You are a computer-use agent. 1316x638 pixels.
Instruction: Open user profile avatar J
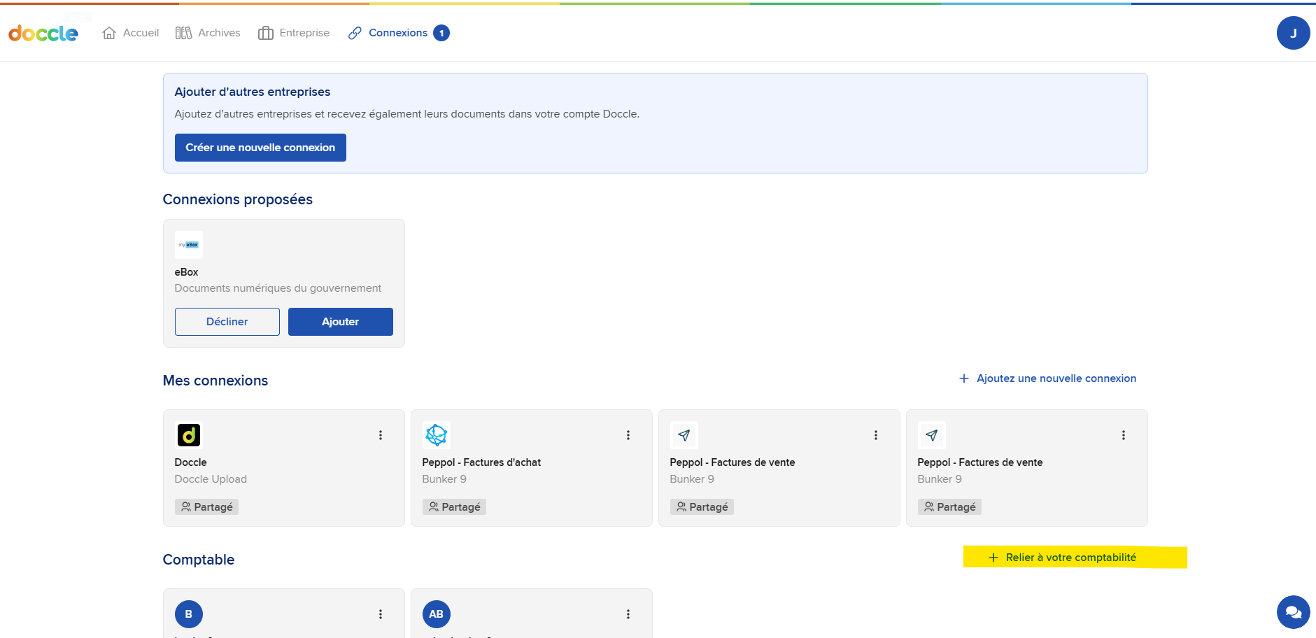click(1293, 33)
